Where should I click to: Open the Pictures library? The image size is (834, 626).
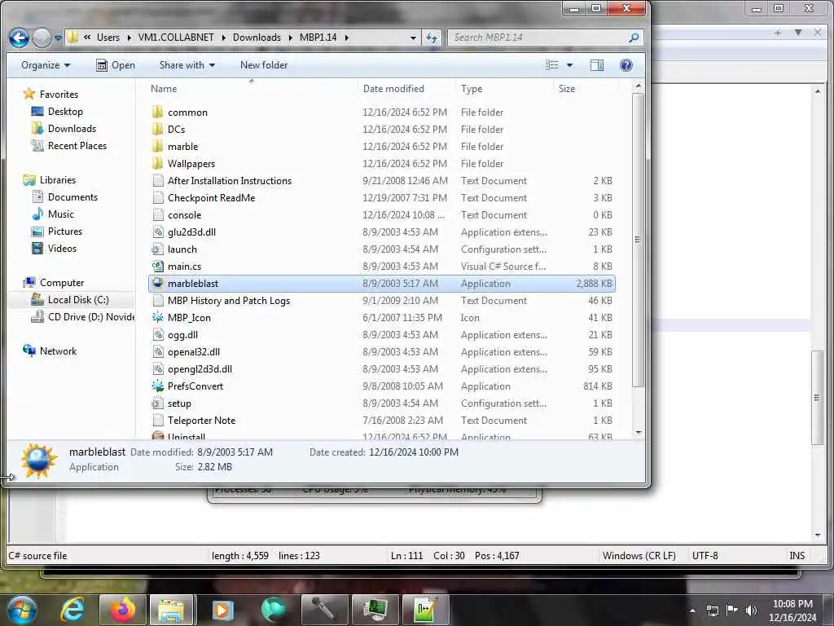[x=65, y=231]
